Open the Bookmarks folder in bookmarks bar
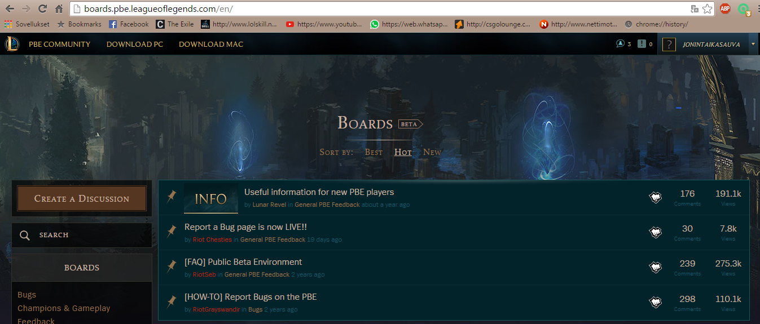 coord(79,24)
